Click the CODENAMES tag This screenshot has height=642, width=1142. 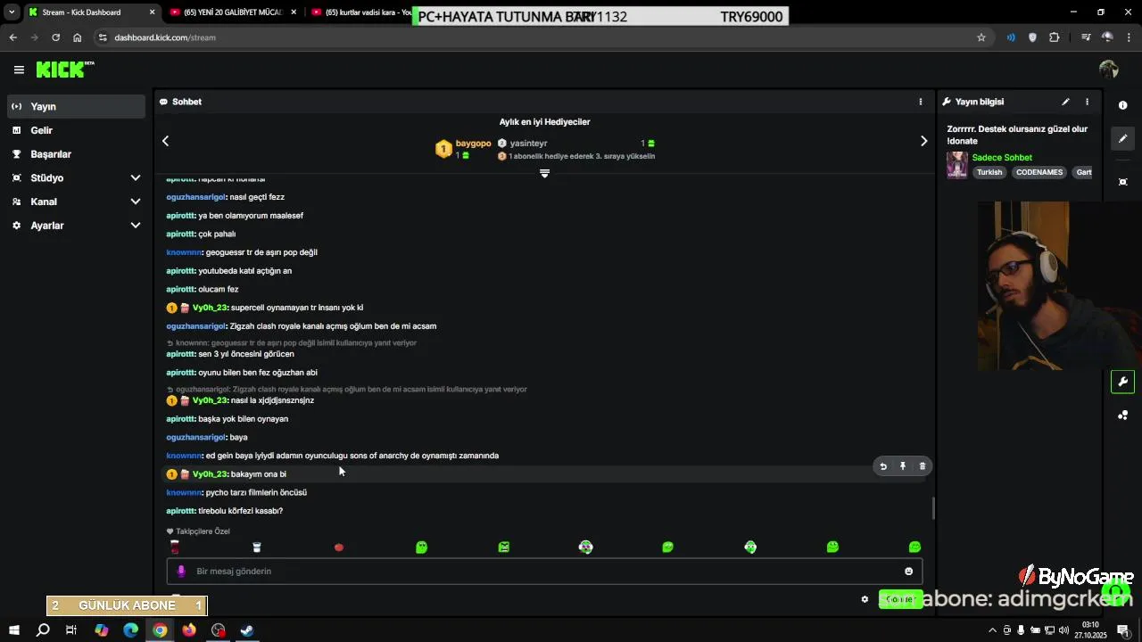tap(1039, 172)
